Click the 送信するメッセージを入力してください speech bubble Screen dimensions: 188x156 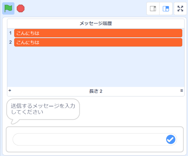43,109
